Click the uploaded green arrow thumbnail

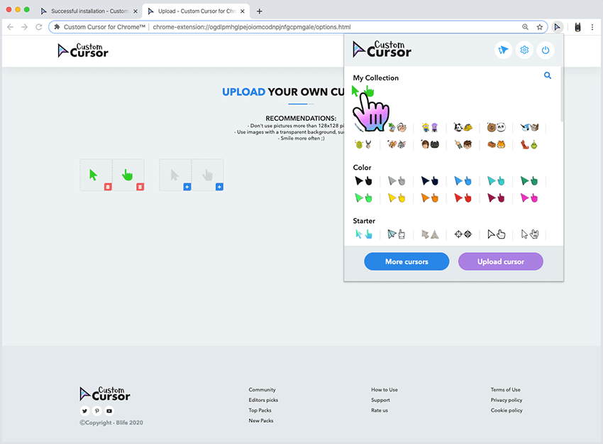pyautogui.click(x=94, y=175)
